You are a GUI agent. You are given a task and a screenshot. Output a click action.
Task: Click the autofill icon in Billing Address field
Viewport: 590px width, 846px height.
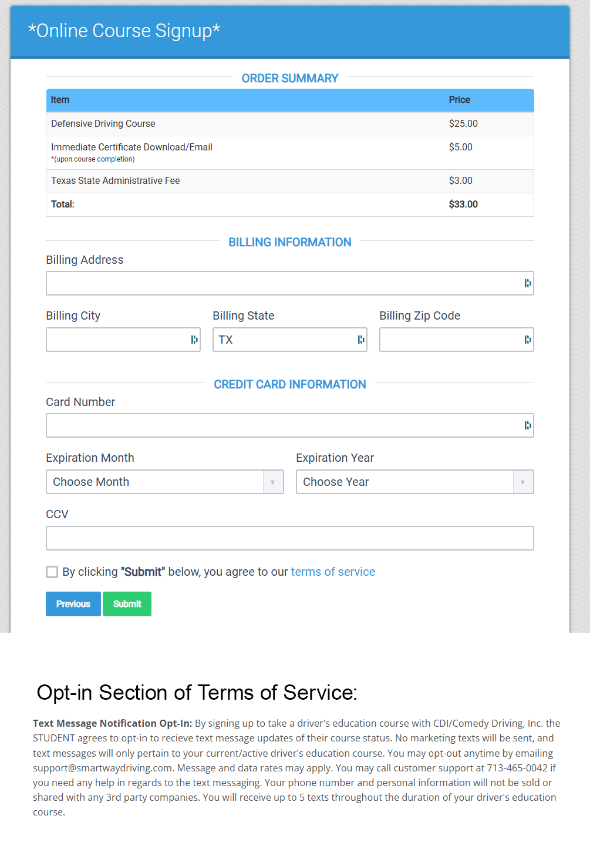pyautogui.click(x=527, y=283)
